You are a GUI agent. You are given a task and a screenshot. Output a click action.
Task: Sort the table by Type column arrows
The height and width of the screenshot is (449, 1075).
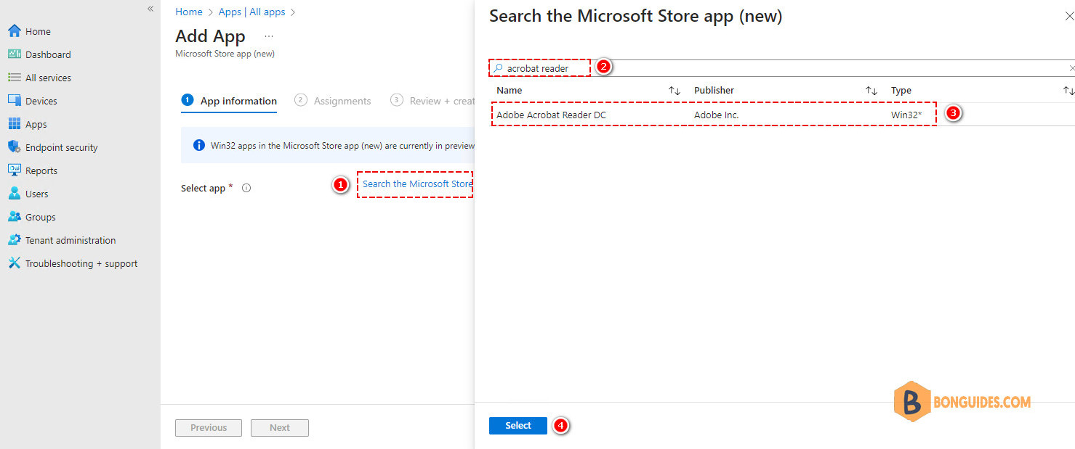1068,91
